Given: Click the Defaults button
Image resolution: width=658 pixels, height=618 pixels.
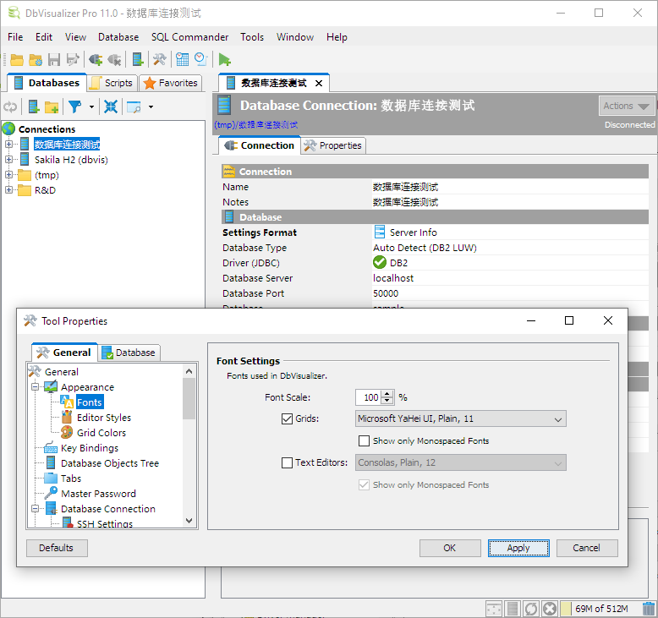Looking at the screenshot, I should [x=57, y=548].
